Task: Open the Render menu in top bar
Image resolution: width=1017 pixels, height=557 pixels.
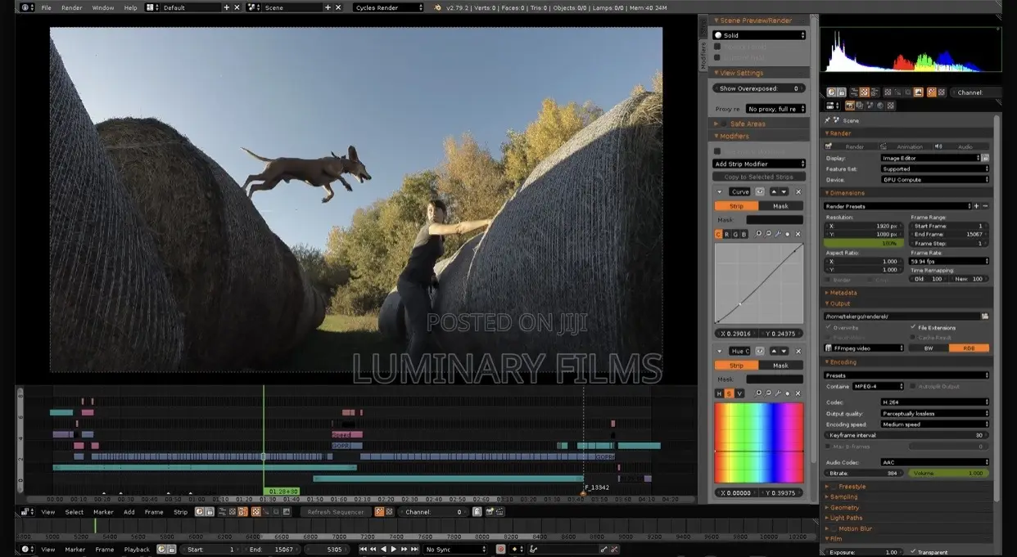Action: (72, 7)
